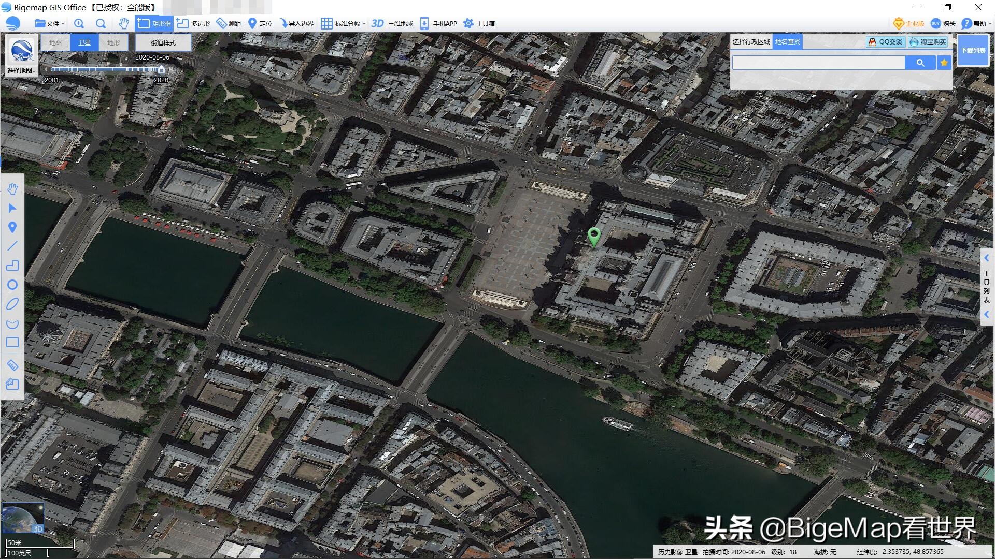
Task: Open the 工具箱 toolbox
Action: (479, 23)
